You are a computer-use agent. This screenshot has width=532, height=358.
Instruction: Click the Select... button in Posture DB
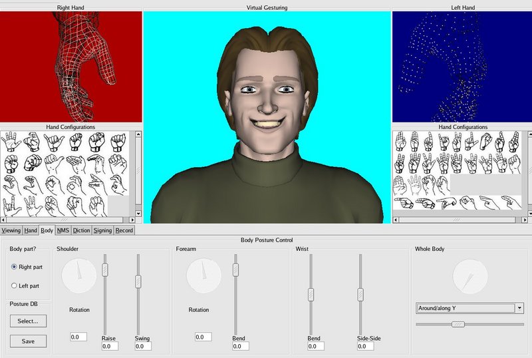28,321
